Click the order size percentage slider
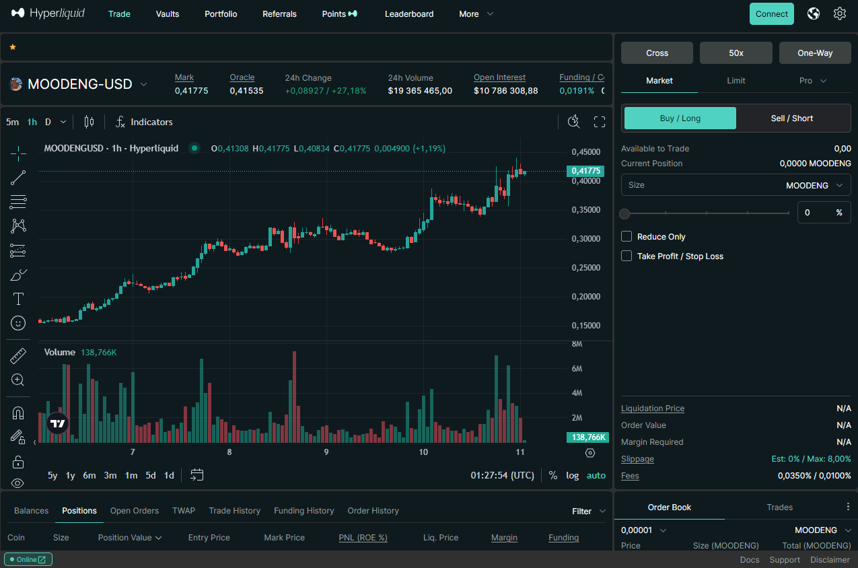Viewport: 858px width, 568px height. coord(707,213)
